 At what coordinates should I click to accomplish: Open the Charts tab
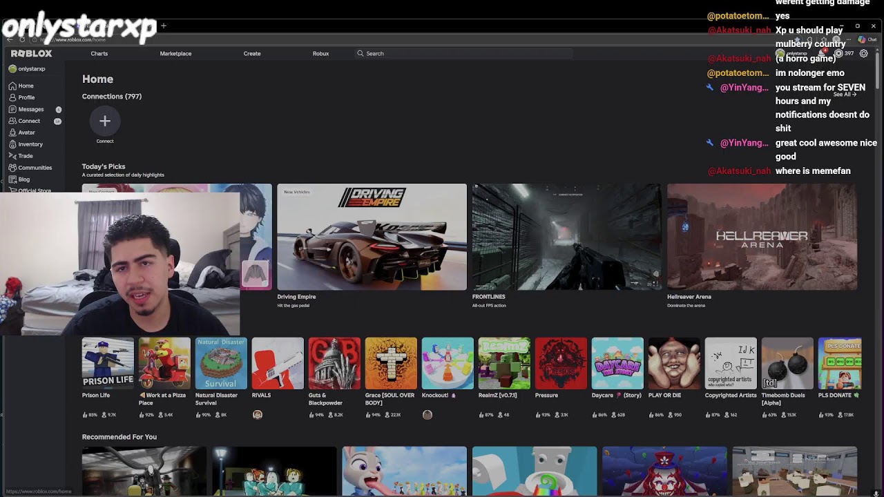99,53
